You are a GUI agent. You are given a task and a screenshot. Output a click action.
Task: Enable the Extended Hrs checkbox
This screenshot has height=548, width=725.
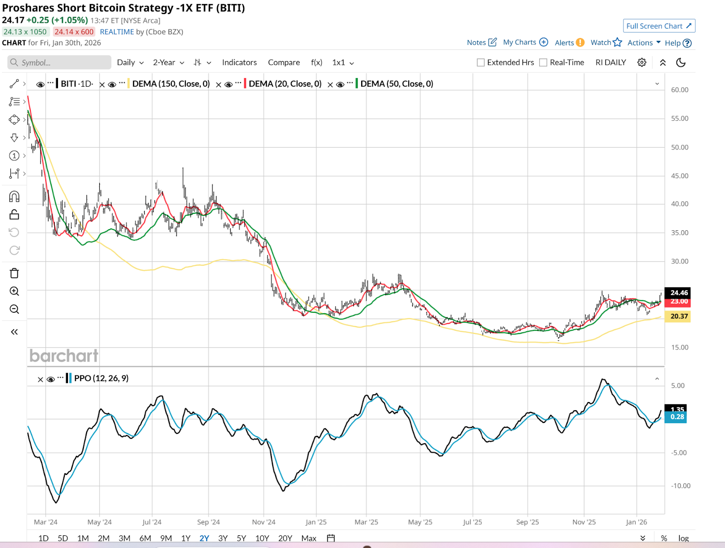coord(481,63)
